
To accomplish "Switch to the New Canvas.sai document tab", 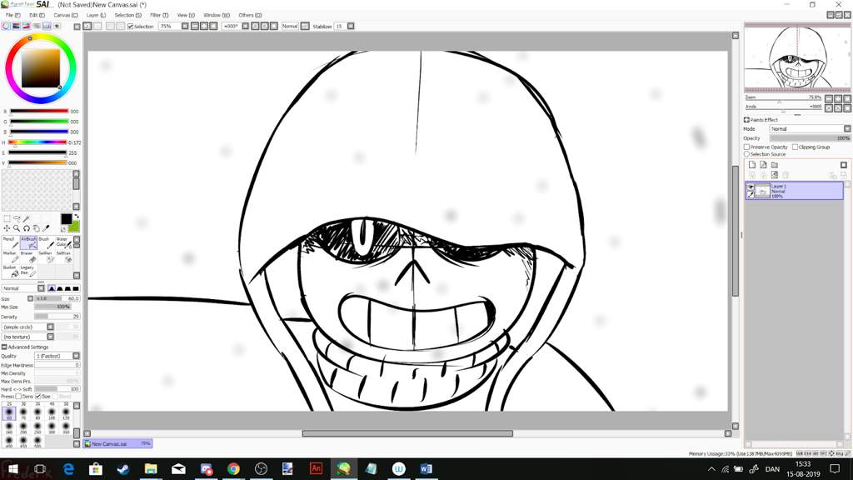I will click(118, 443).
